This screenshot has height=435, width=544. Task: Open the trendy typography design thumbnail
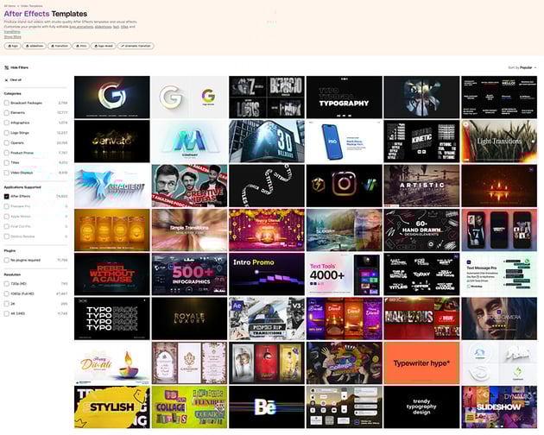[421, 407]
